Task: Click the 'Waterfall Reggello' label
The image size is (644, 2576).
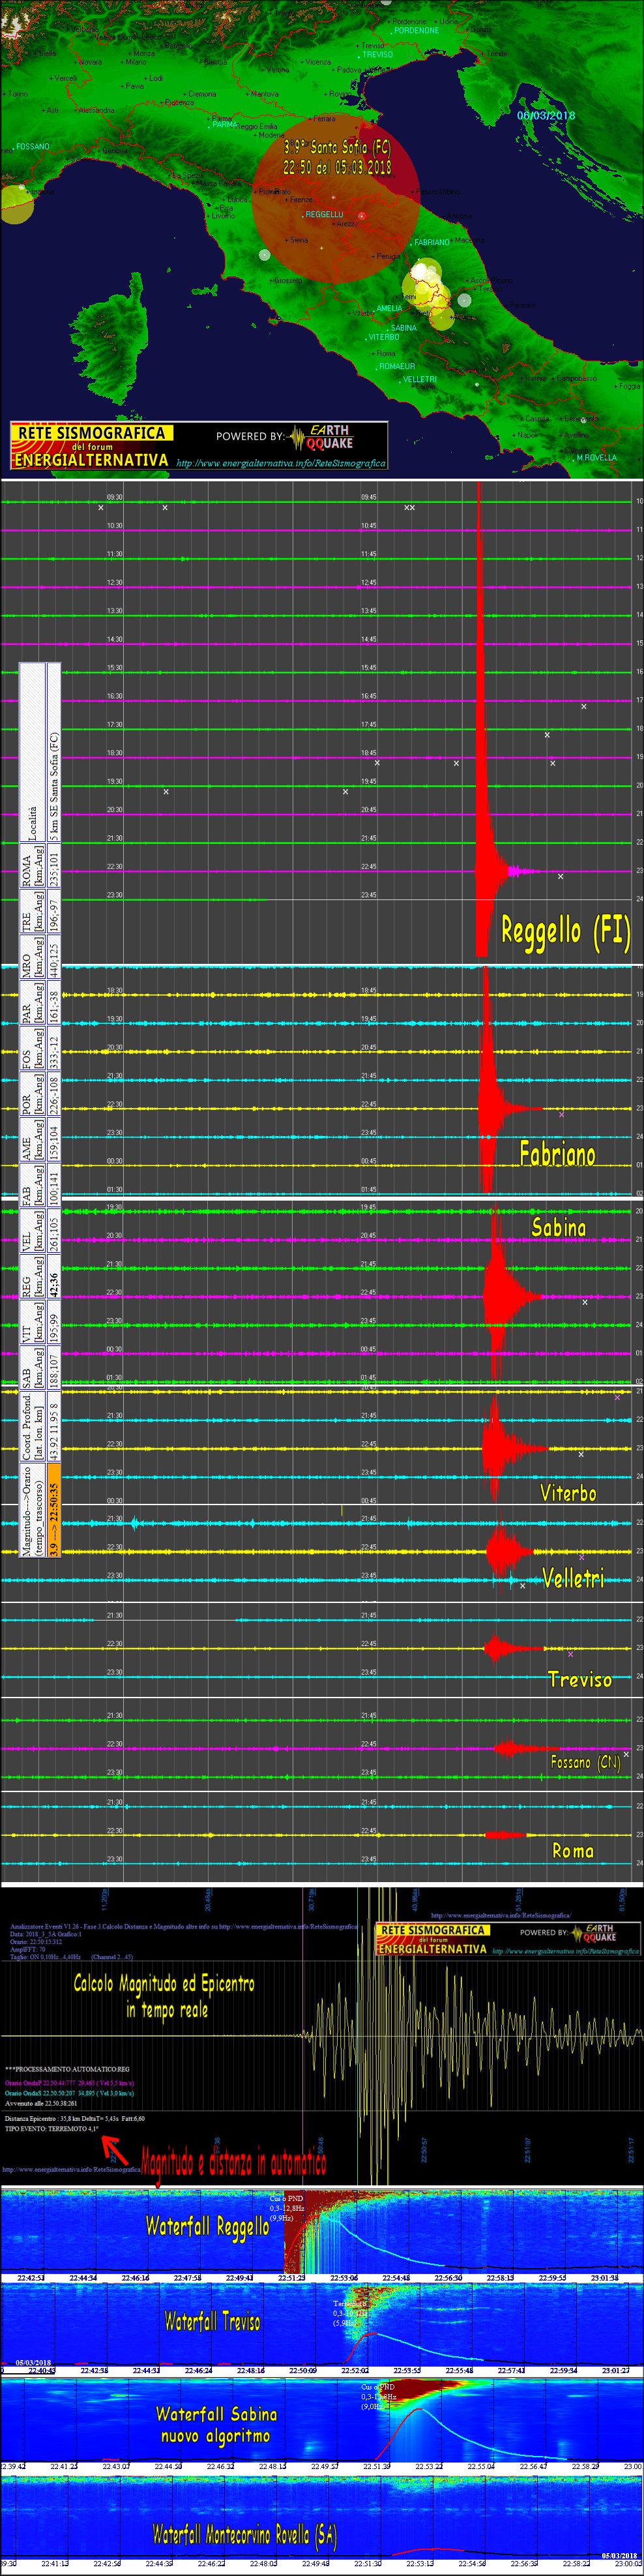Action: coord(208,2226)
